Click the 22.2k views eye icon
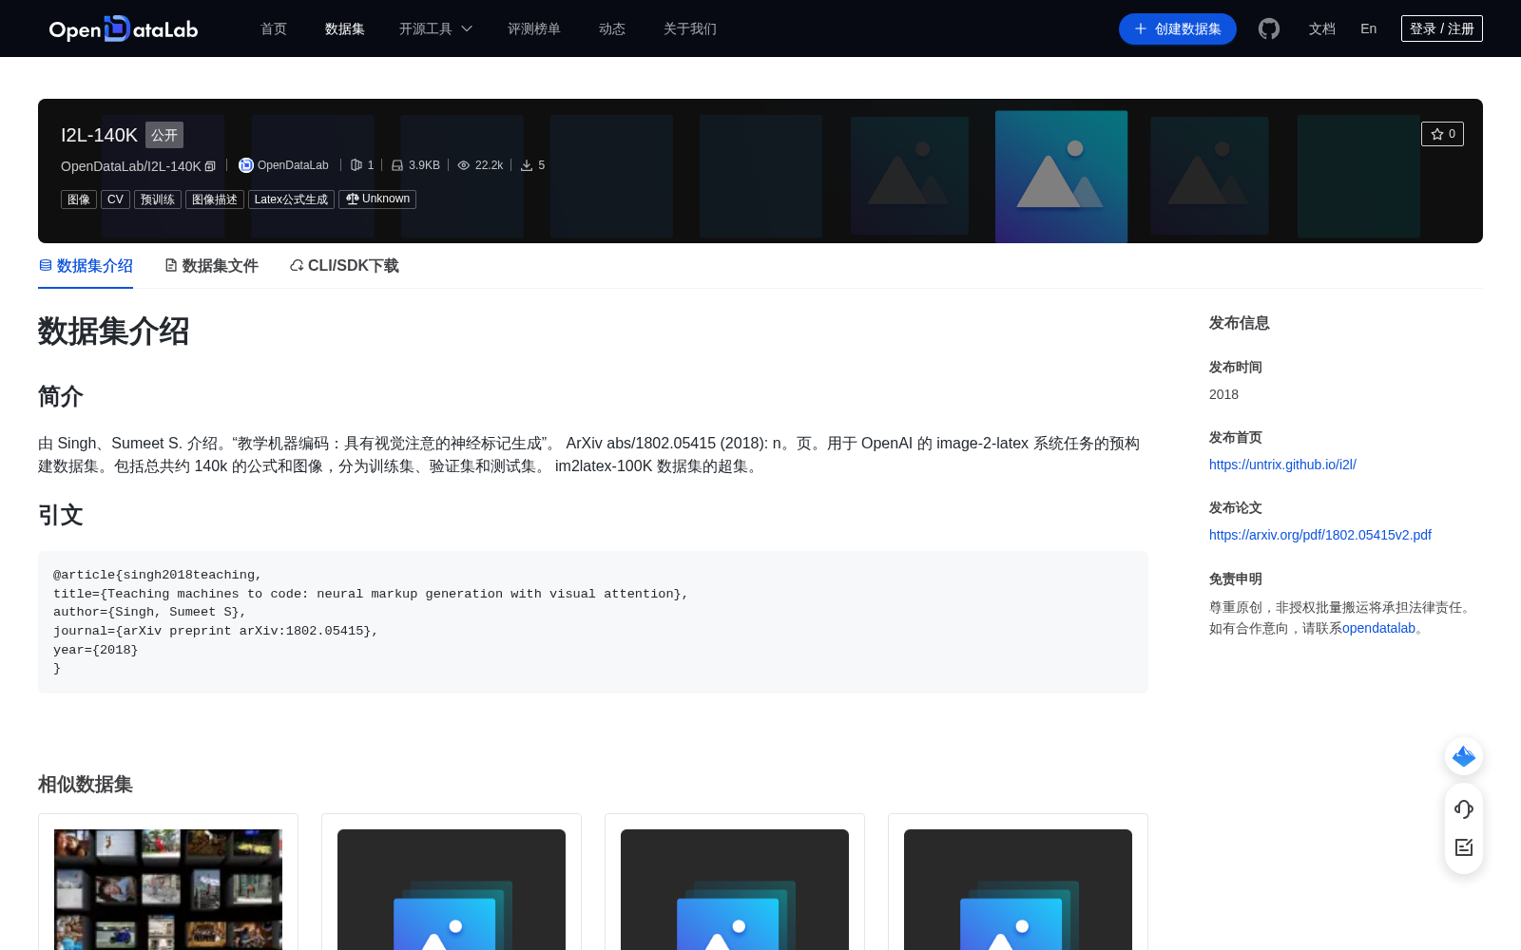1521x950 pixels. (x=464, y=165)
